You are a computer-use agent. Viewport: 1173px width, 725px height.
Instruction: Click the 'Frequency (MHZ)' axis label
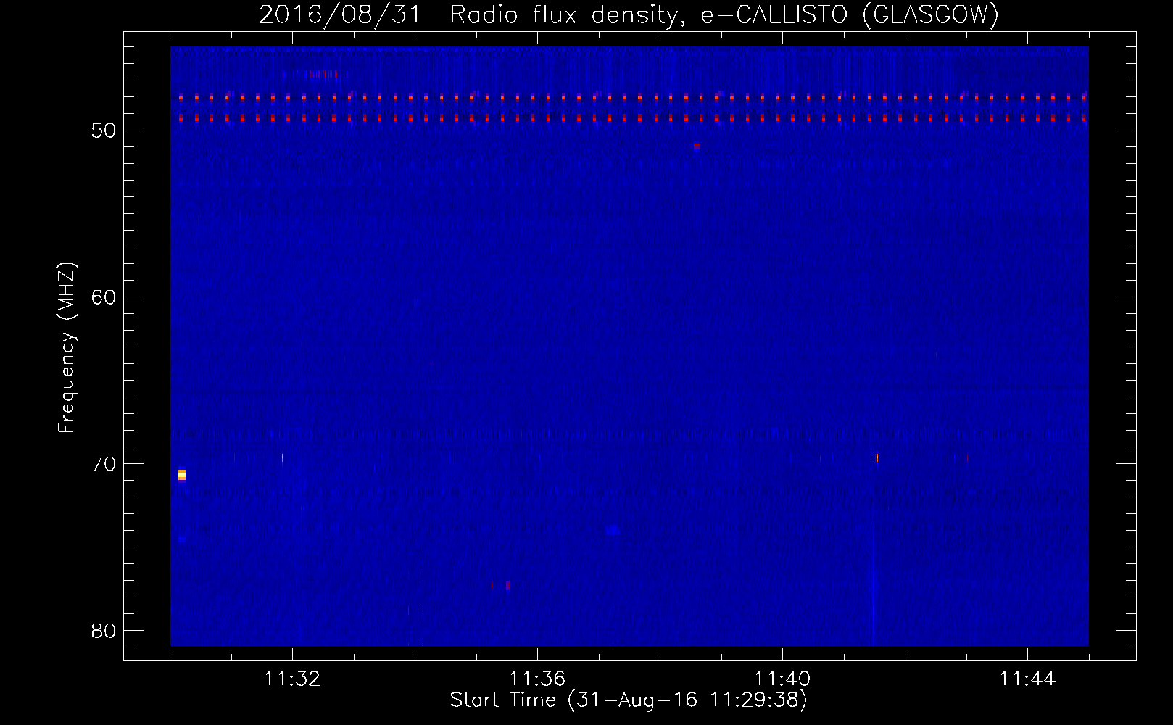(x=67, y=348)
